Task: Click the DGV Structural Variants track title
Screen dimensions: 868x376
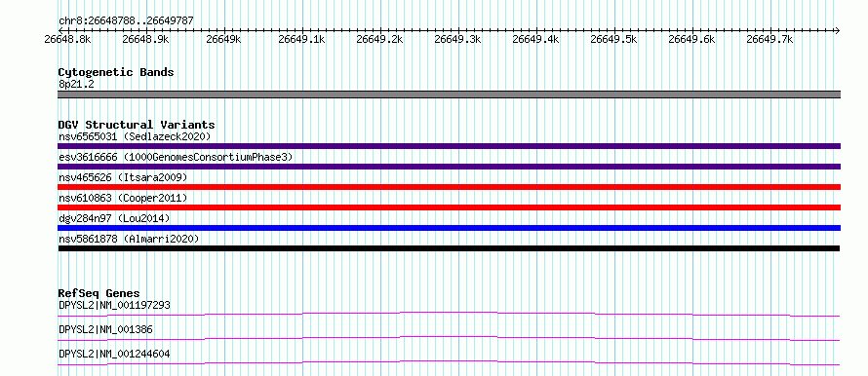Action: pos(137,125)
